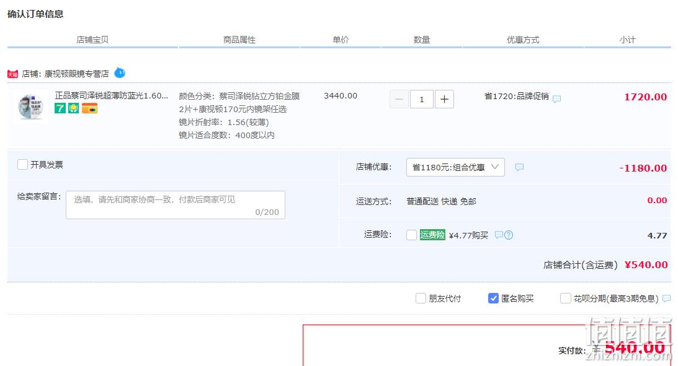This screenshot has width=678, height=366.
Task: Click the unit price 3440.00
Action: tap(341, 95)
